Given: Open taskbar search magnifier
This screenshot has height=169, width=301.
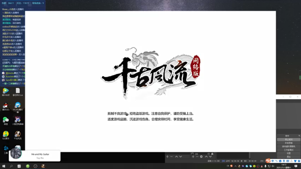Looking at the screenshot, I should click(11, 166).
